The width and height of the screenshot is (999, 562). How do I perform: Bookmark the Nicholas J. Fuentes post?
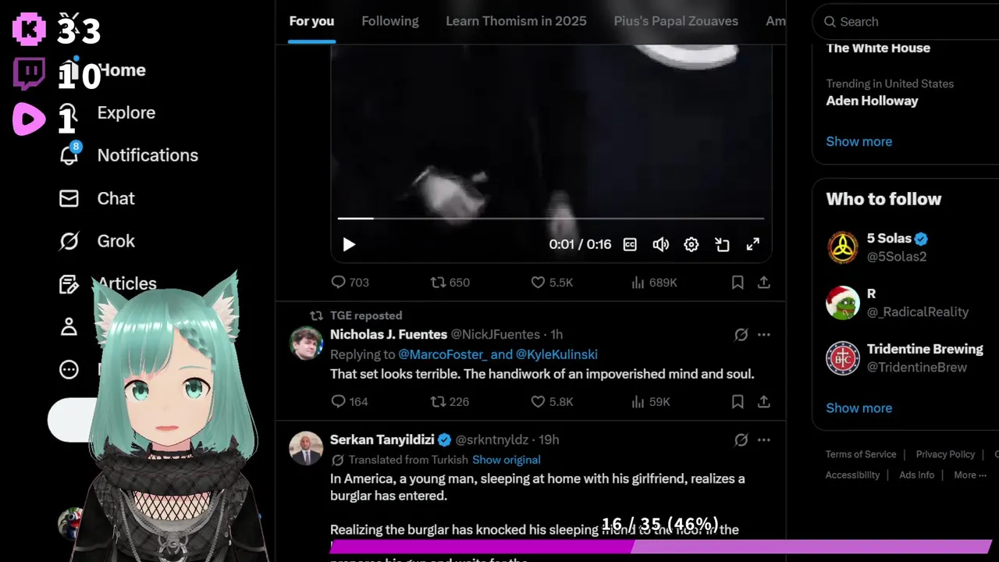coord(738,401)
